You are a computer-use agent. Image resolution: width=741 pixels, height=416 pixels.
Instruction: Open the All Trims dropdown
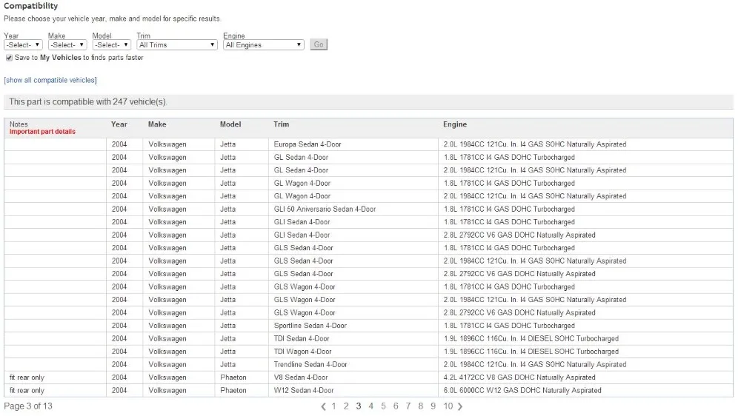point(177,45)
